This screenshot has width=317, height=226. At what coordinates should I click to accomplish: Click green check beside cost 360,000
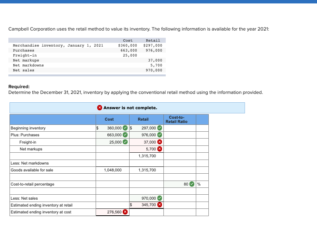[125, 128]
